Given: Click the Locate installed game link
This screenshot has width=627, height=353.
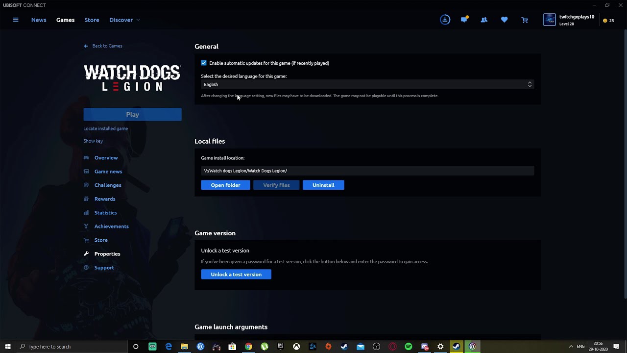Looking at the screenshot, I should tap(106, 128).
